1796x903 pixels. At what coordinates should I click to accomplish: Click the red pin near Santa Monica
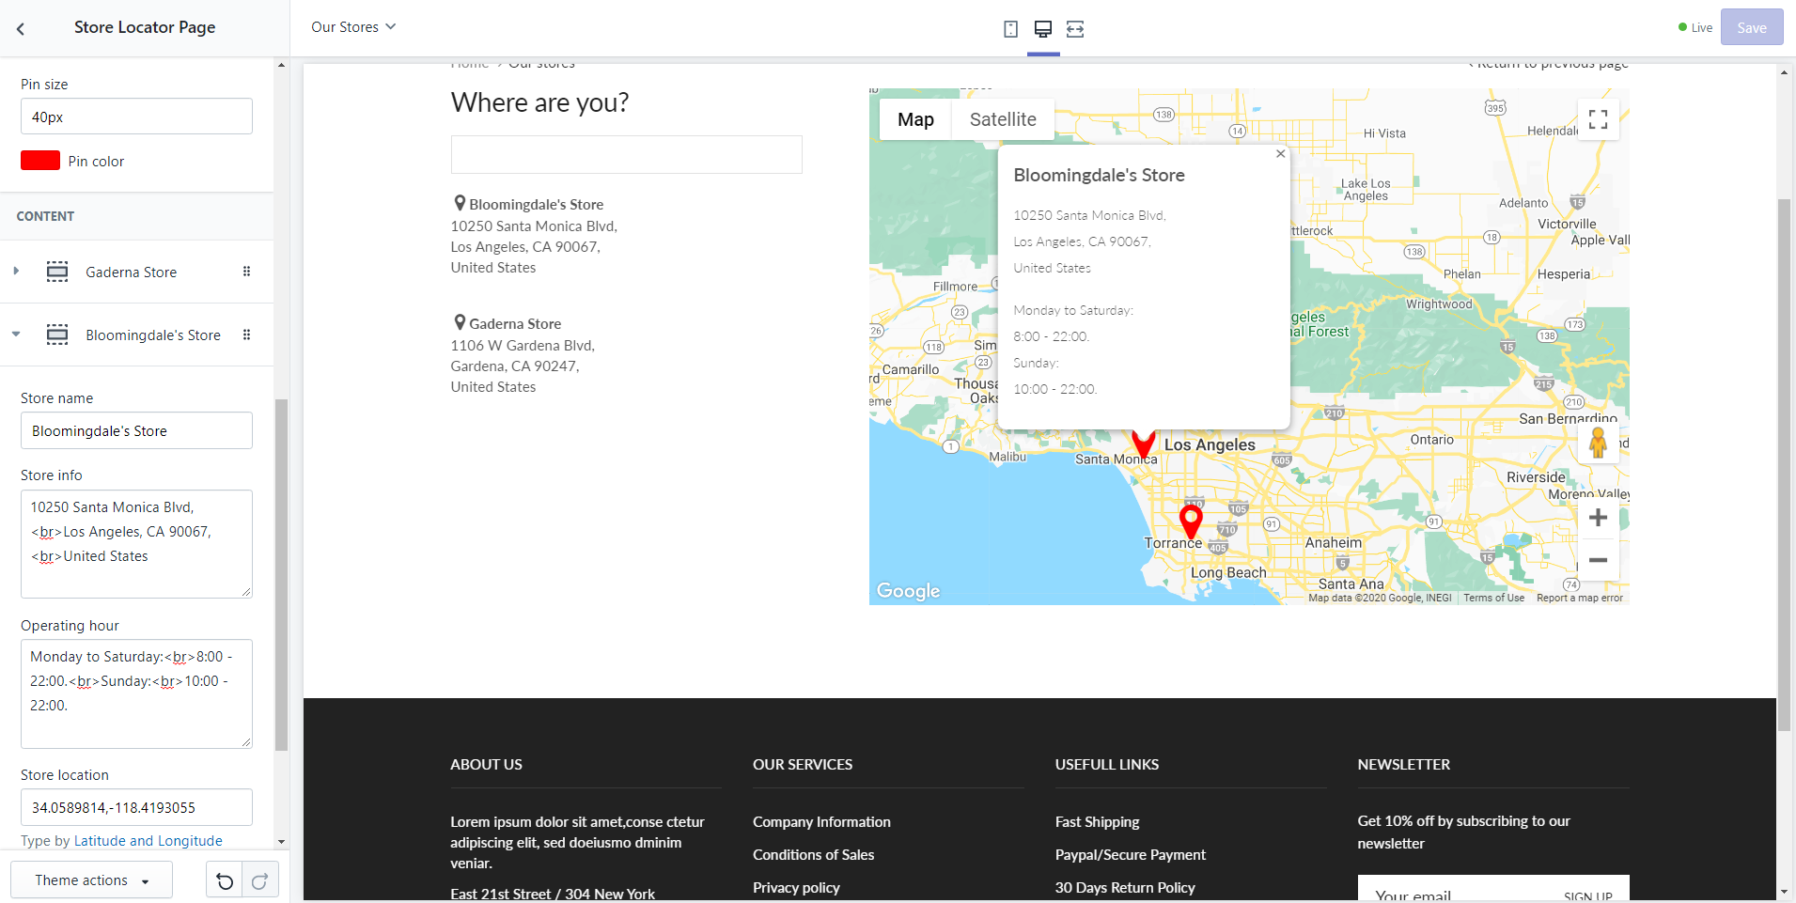(1144, 444)
